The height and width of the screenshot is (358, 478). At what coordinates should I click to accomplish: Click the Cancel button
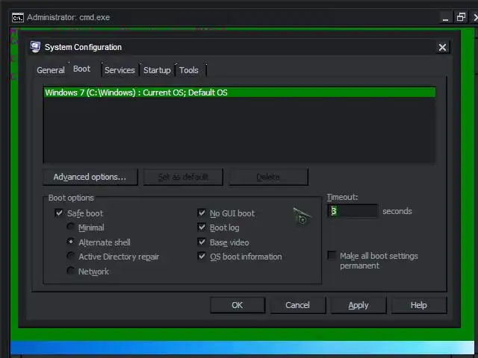(297, 305)
